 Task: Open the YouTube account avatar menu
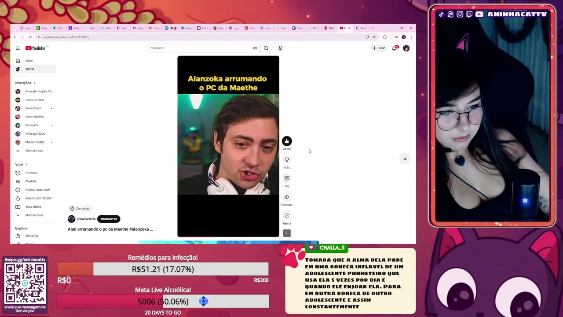point(406,48)
